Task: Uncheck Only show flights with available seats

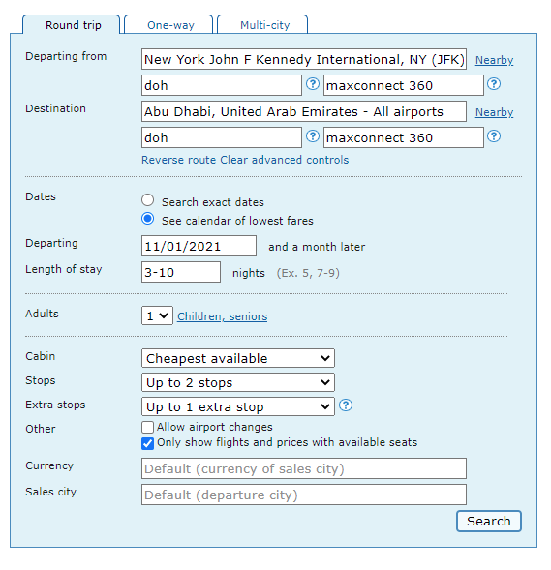Action: tap(147, 443)
